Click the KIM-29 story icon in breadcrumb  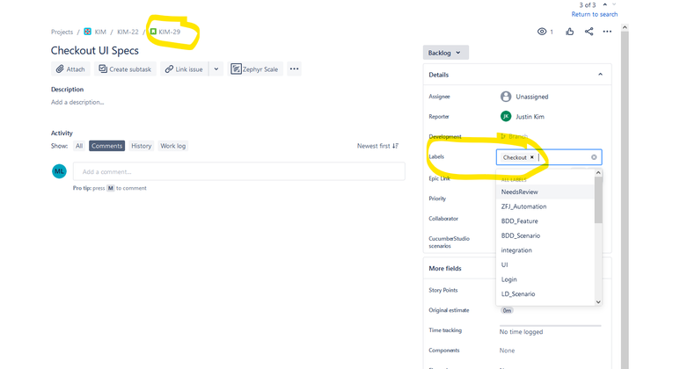[x=153, y=32]
